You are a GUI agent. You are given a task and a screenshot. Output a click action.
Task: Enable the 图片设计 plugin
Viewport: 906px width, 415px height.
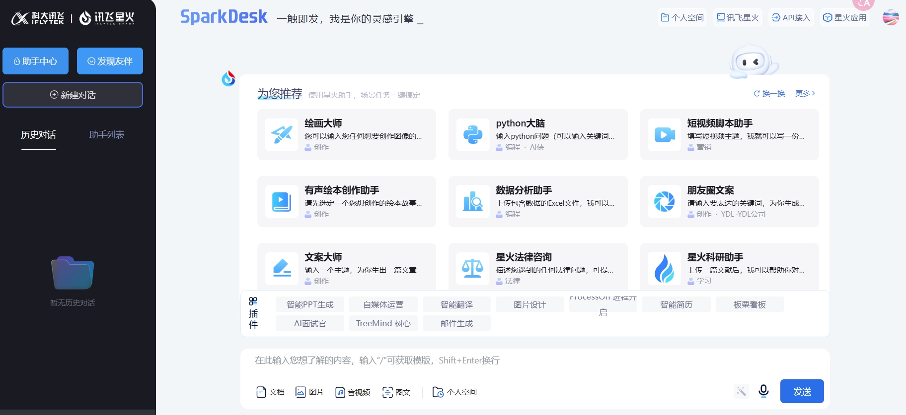click(x=530, y=304)
